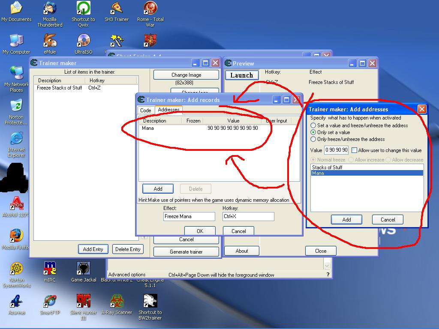Open the SmartFTP desktop icon
The image size is (439, 329).
[x=50, y=302]
